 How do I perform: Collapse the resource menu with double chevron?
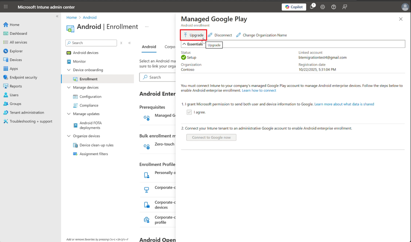pos(130,43)
